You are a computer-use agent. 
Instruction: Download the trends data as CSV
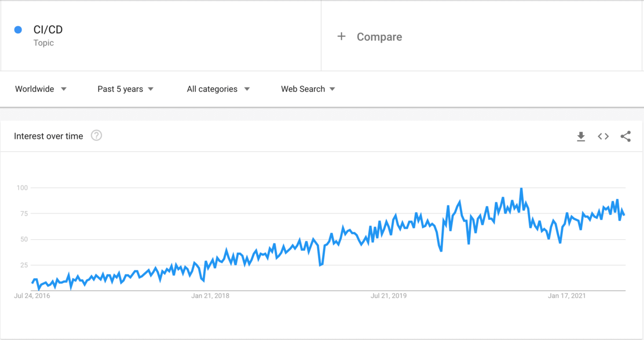[581, 137]
